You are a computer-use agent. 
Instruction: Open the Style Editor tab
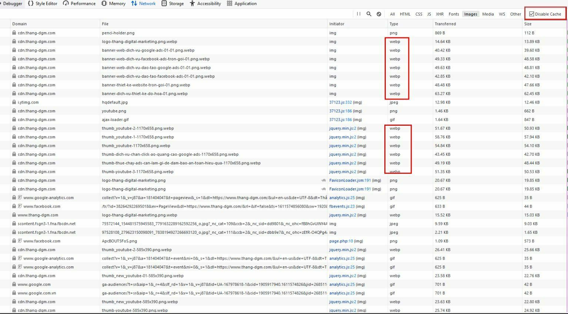click(x=43, y=3)
